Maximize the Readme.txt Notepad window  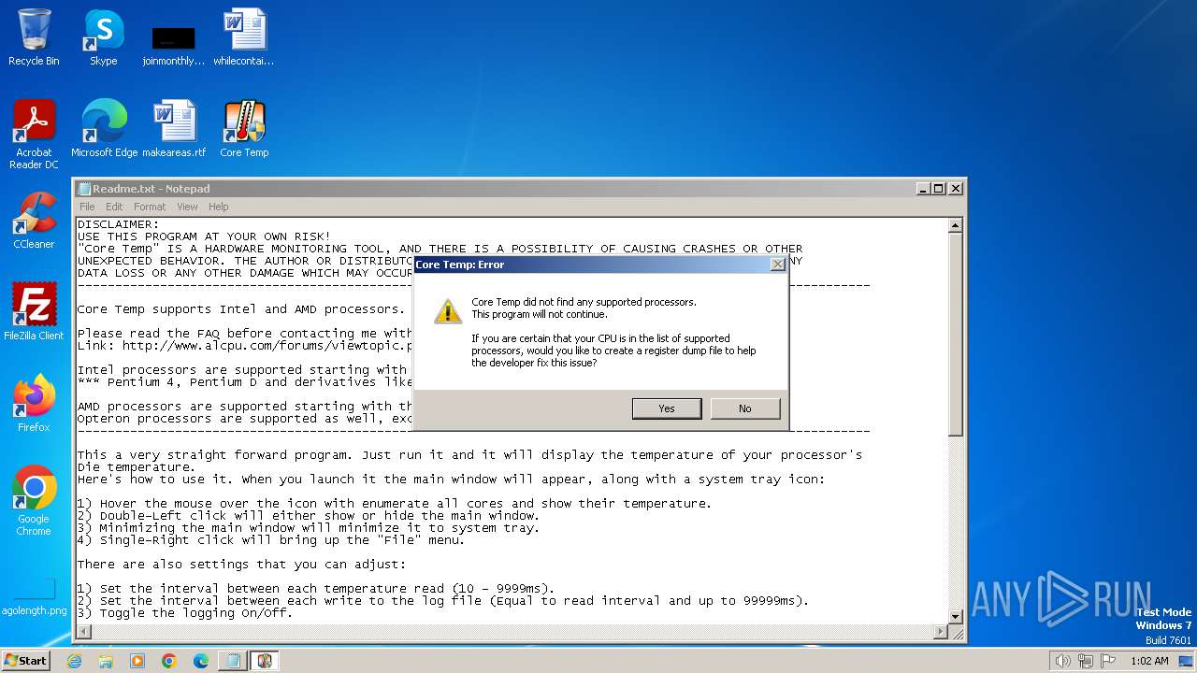point(939,188)
